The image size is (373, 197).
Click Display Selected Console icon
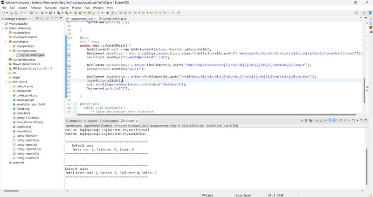pyautogui.click(x=345, y=120)
